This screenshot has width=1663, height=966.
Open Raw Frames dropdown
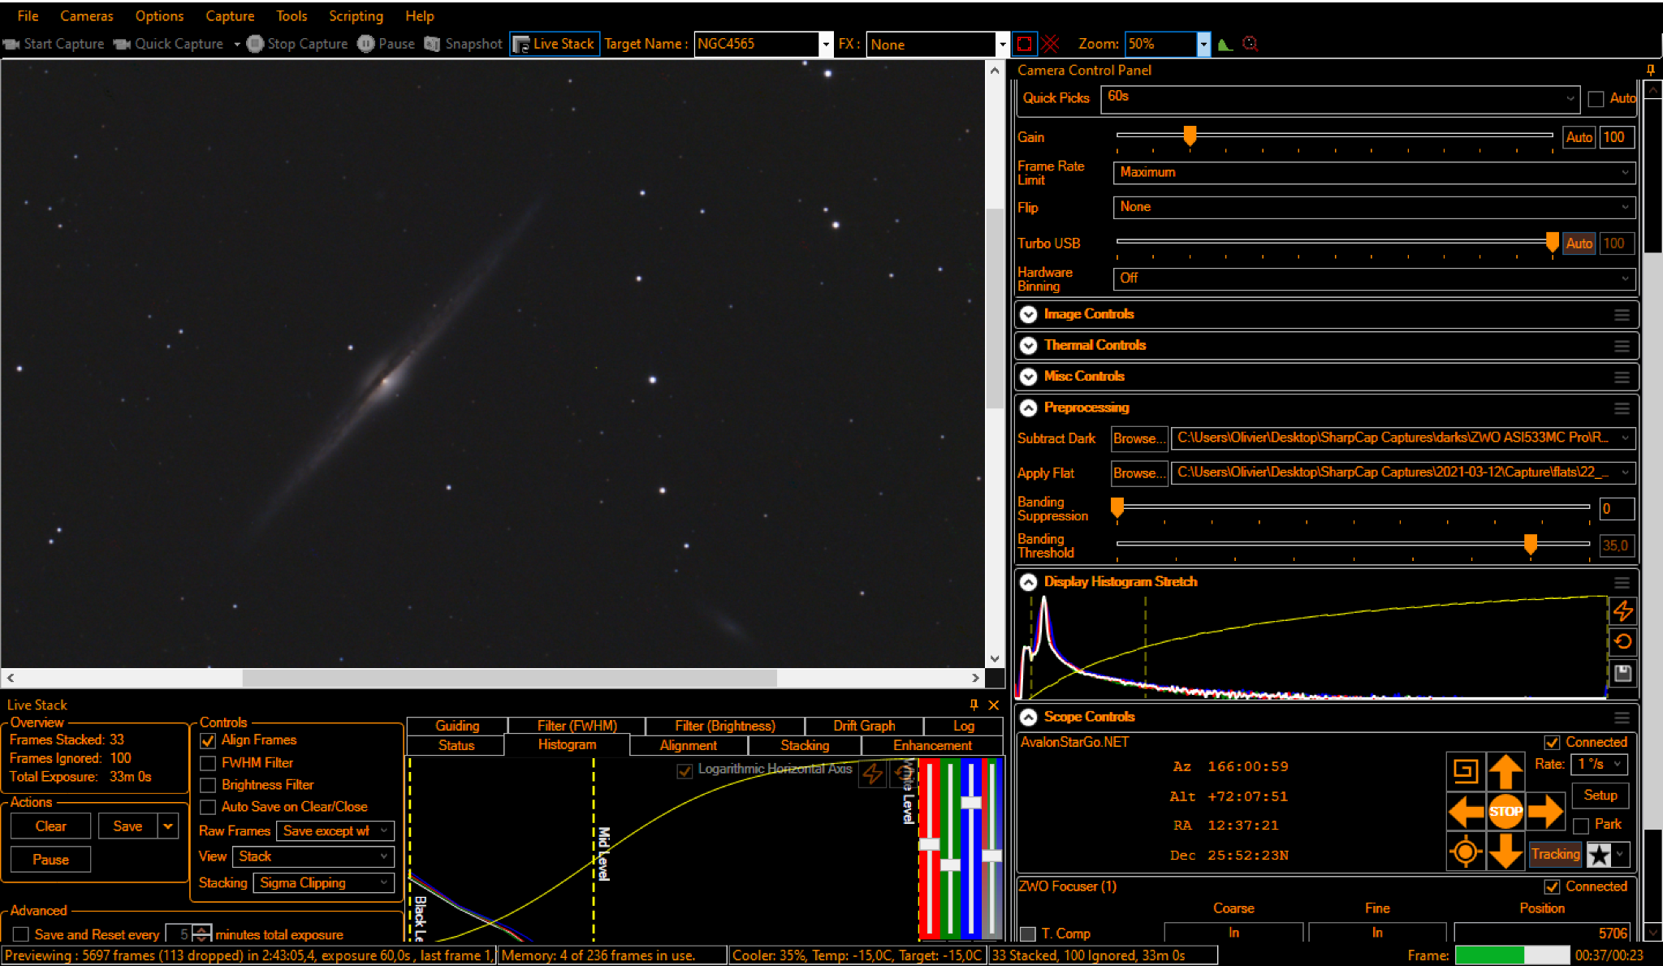click(x=335, y=831)
